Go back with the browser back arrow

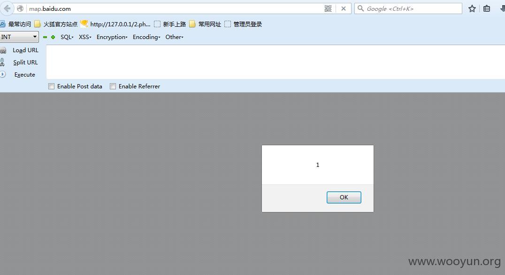tap(7, 9)
